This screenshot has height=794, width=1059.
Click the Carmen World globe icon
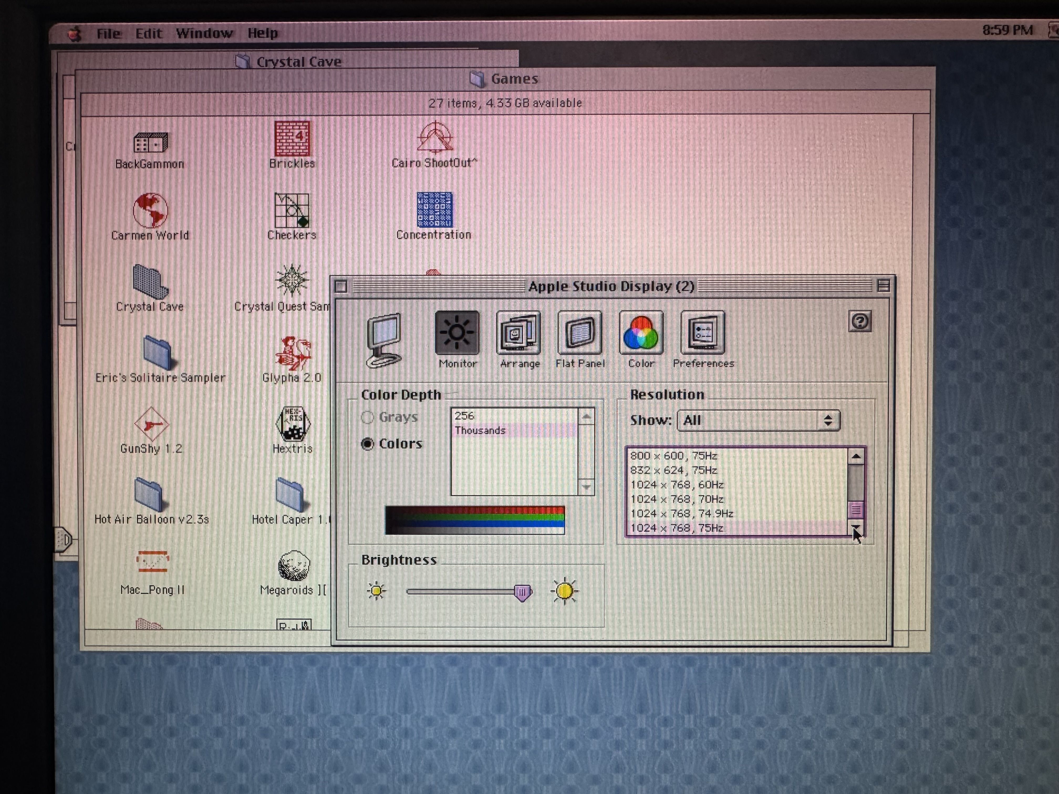[x=150, y=210]
